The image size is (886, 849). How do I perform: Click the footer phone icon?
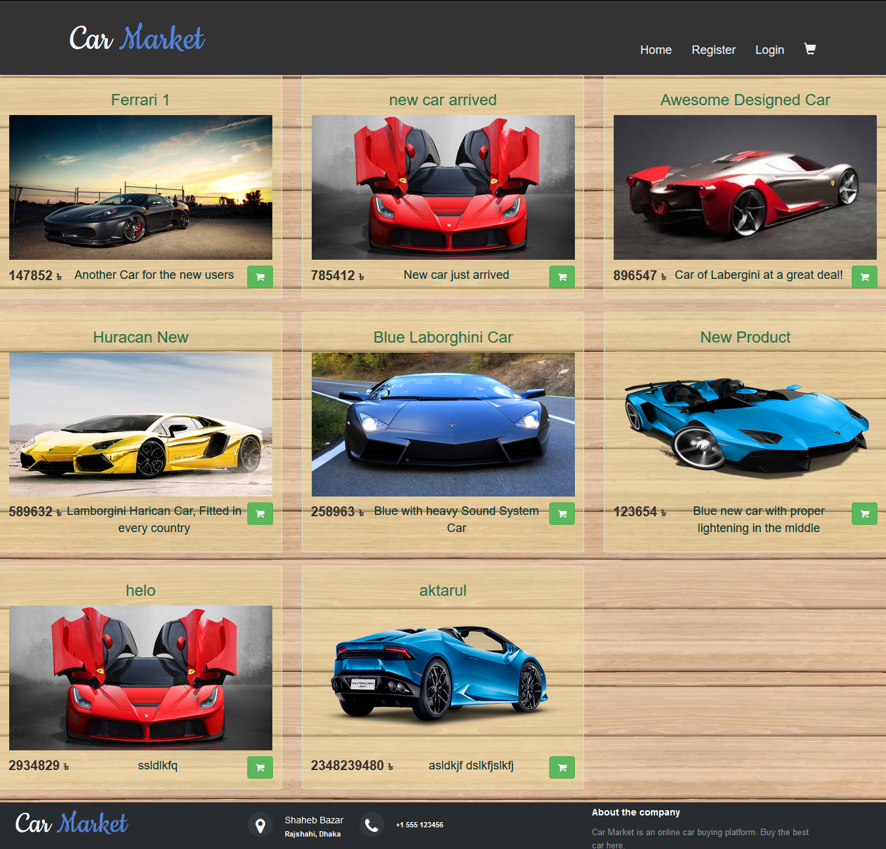point(372,825)
